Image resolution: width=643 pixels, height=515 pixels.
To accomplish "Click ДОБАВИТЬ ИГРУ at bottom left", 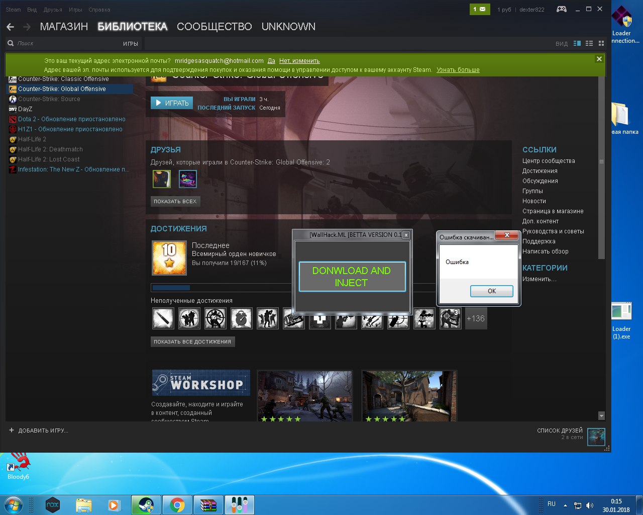I will 38,431.
